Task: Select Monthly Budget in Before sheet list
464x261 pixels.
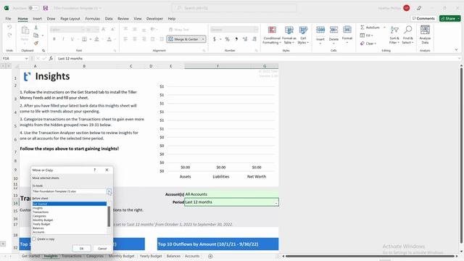Action: (x=43, y=220)
